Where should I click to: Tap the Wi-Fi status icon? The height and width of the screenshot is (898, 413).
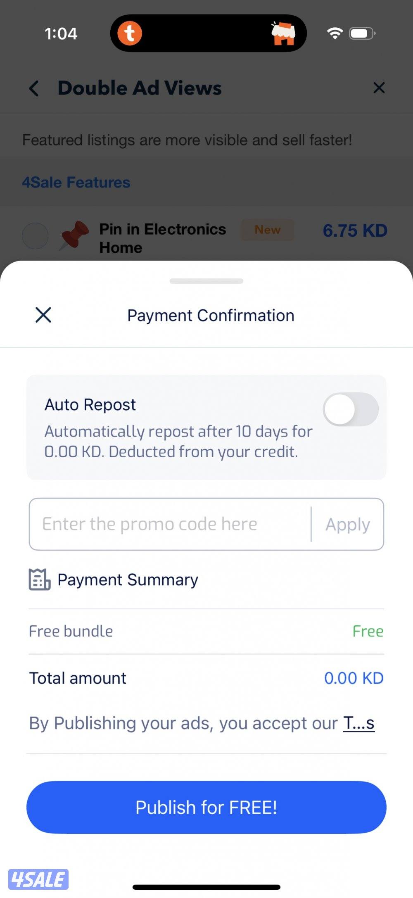coord(335,33)
